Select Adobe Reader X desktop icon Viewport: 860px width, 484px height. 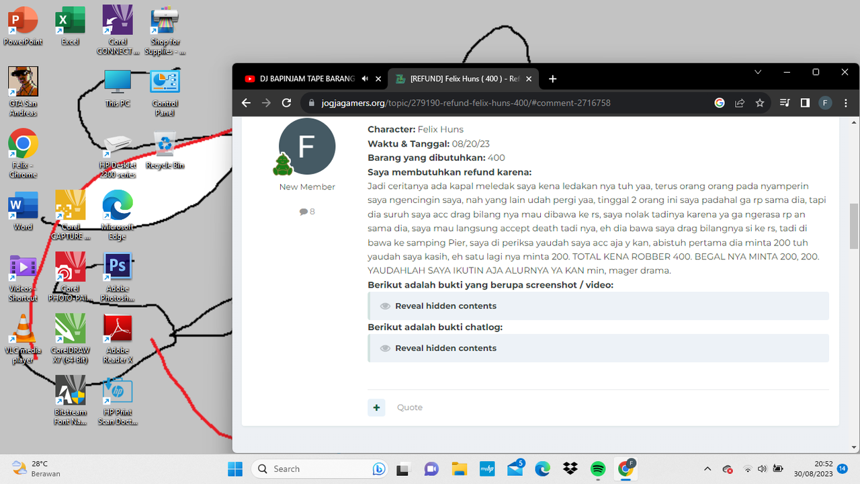[x=118, y=339]
